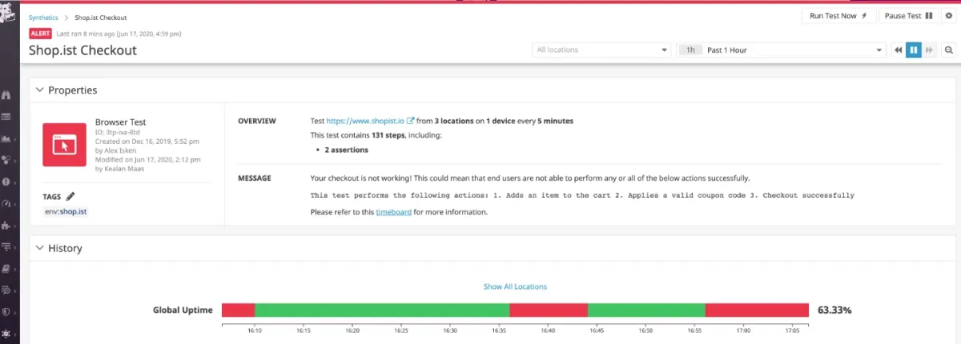Open the Monitors exclamation sidebar icon
The width and height of the screenshot is (961, 344).
pos(6,182)
